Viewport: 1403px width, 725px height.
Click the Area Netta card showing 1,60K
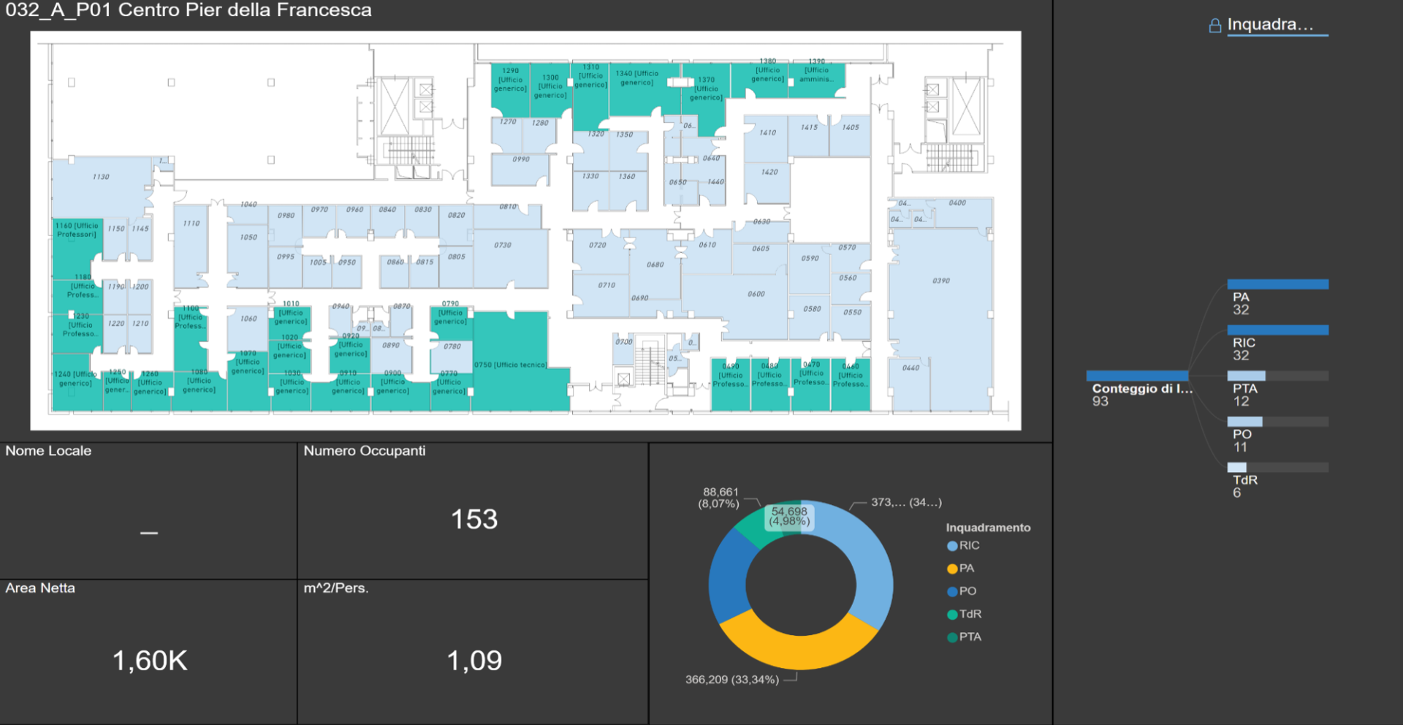pos(149,660)
